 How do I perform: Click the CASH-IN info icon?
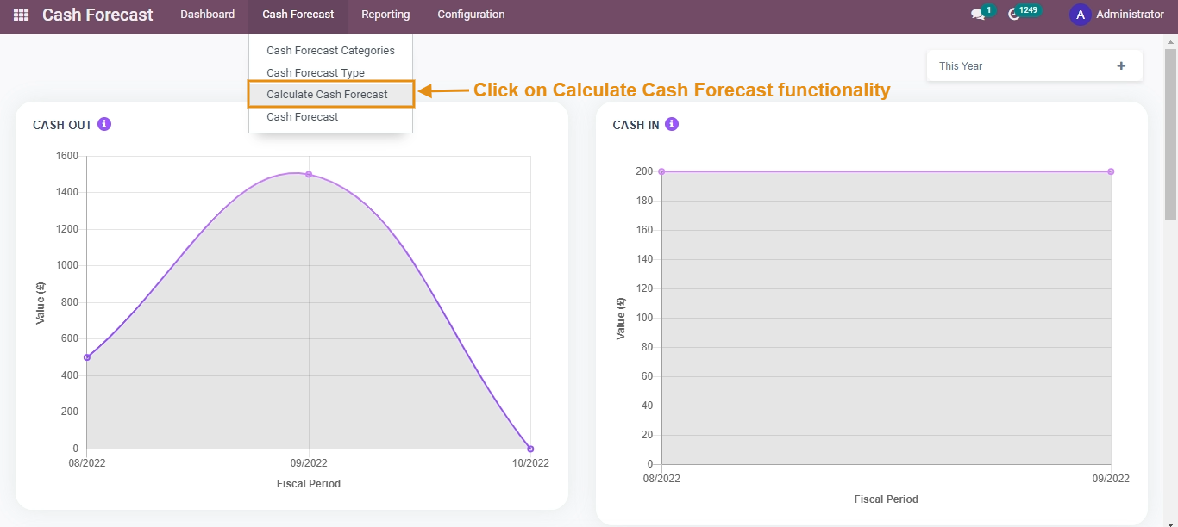672,124
